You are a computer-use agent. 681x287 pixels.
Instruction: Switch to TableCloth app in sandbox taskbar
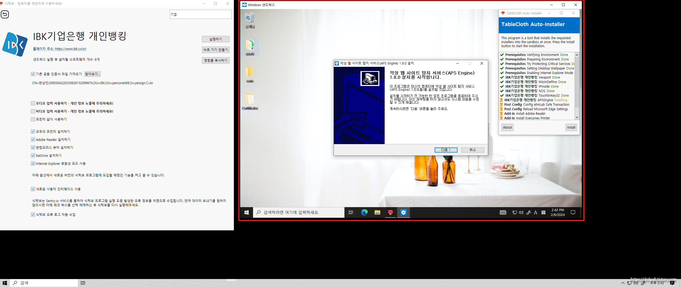(x=390, y=212)
